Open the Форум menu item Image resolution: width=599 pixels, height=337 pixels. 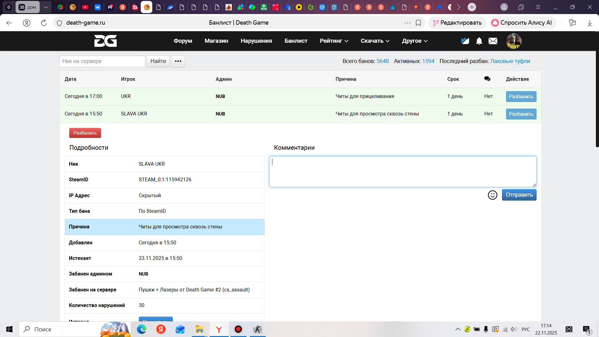point(183,41)
